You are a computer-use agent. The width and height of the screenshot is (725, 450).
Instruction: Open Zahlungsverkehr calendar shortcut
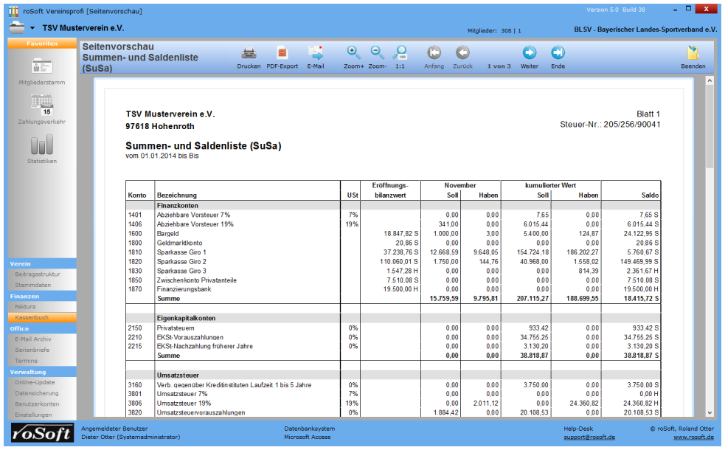(41, 105)
